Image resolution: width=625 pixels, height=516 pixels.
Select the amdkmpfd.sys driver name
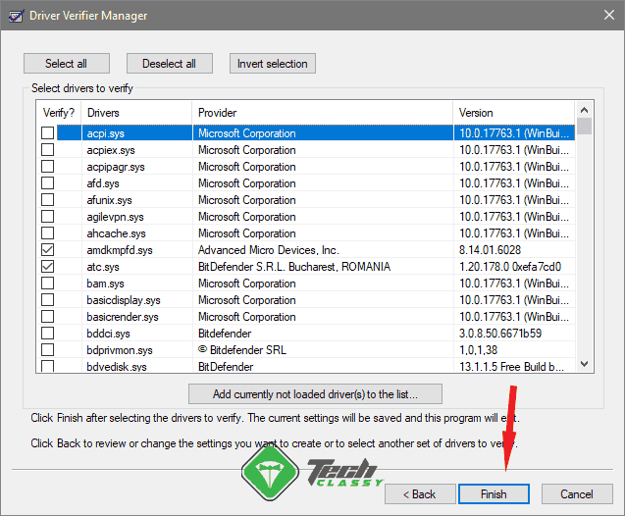coord(120,250)
